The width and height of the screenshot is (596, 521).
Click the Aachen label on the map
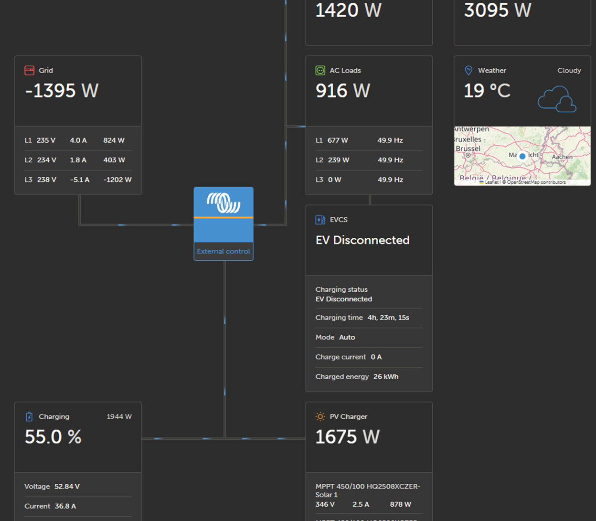pyautogui.click(x=562, y=157)
